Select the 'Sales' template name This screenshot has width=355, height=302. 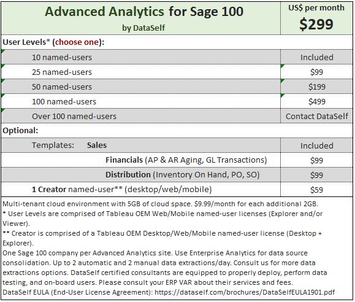coord(97,145)
